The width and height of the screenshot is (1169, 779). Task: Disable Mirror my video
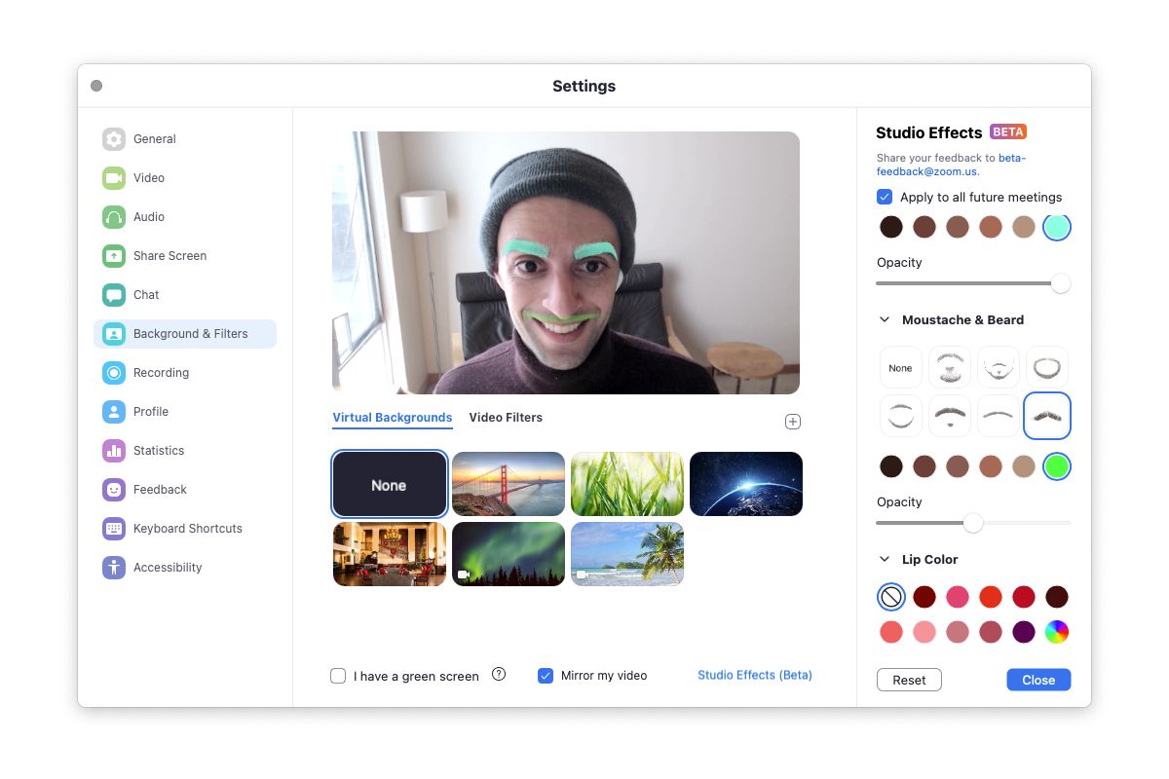(546, 675)
